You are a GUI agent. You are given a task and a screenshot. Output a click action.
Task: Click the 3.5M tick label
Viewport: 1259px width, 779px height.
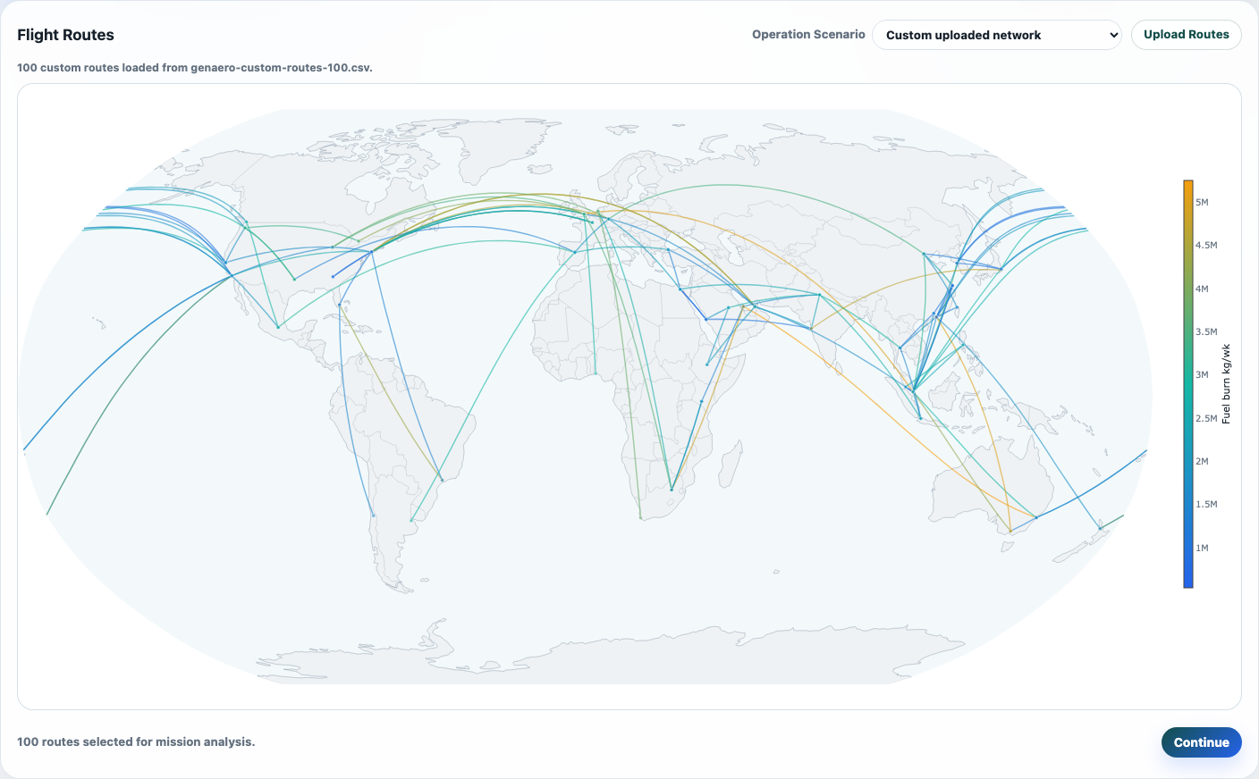tap(1206, 331)
